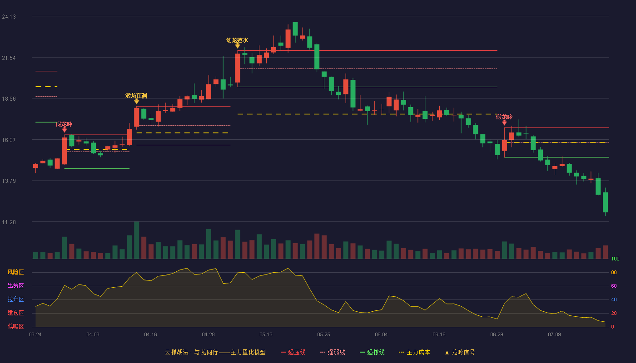Image resolution: width=636 pixels, height=363 pixels.
Task: Click the 06-29 date axis label
Action: click(x=497, y=334)
